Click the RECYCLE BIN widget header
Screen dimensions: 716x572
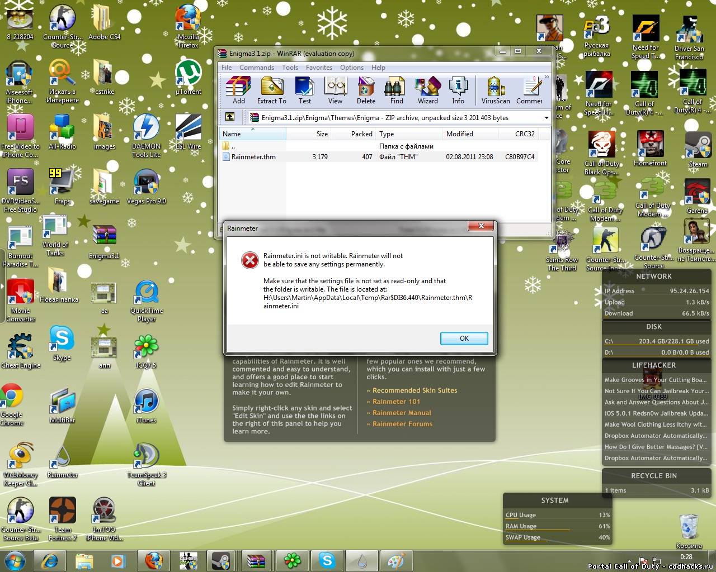coord(654,476)
